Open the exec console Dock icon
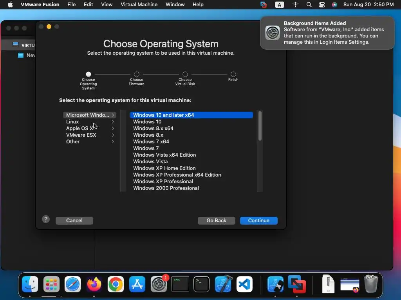401x300 pixels. [x=180, y=284]
